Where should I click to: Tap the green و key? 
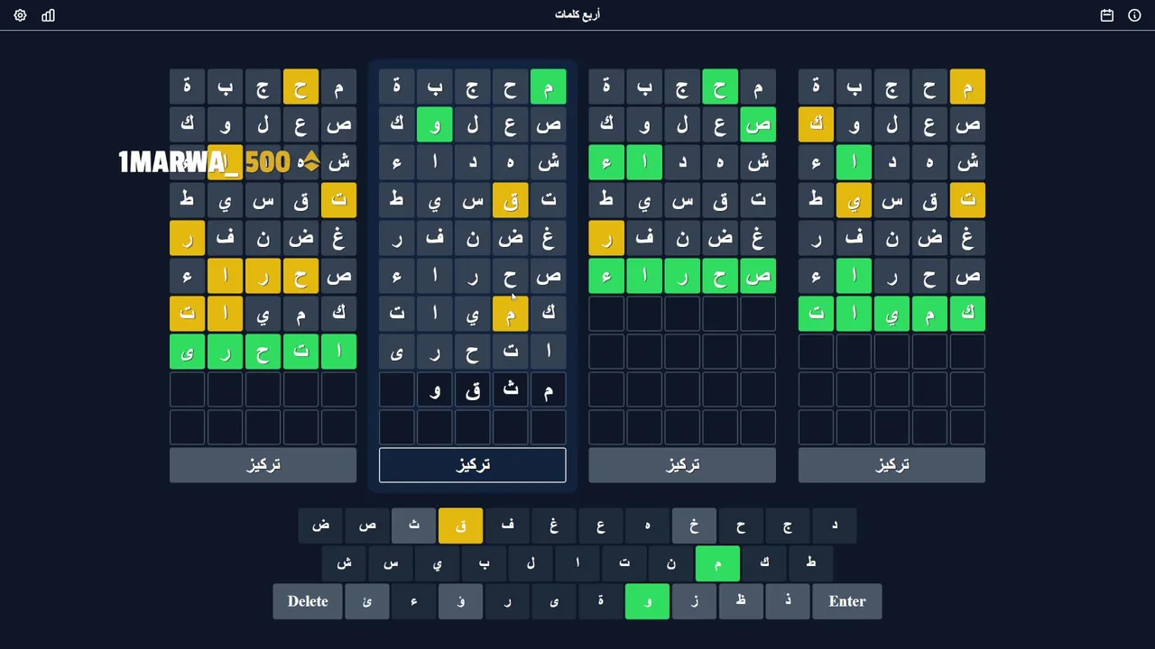[648, 601]
